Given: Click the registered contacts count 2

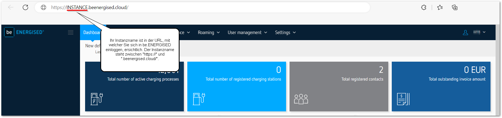Looking at the screenshot, I should click(381, 70).
